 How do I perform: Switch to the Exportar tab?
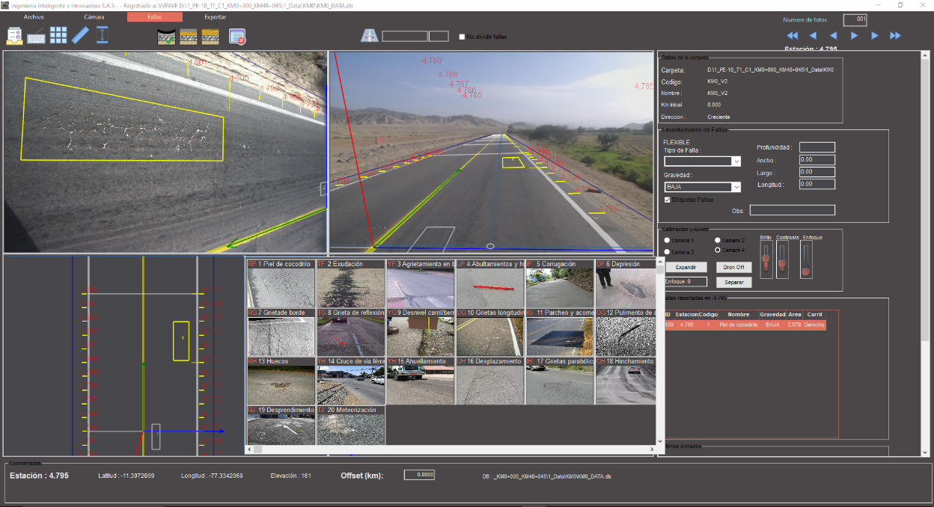pyautogui.click(x=216, y=16)
